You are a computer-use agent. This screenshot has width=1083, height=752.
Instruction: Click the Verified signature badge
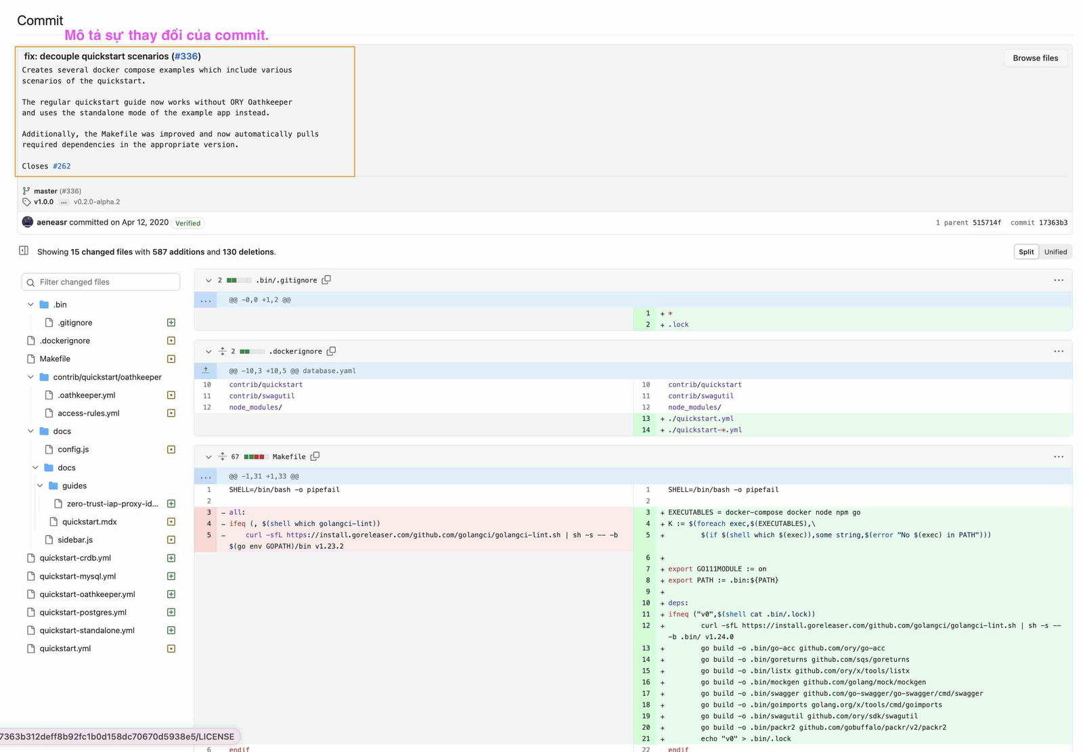[x=187, y=223]
